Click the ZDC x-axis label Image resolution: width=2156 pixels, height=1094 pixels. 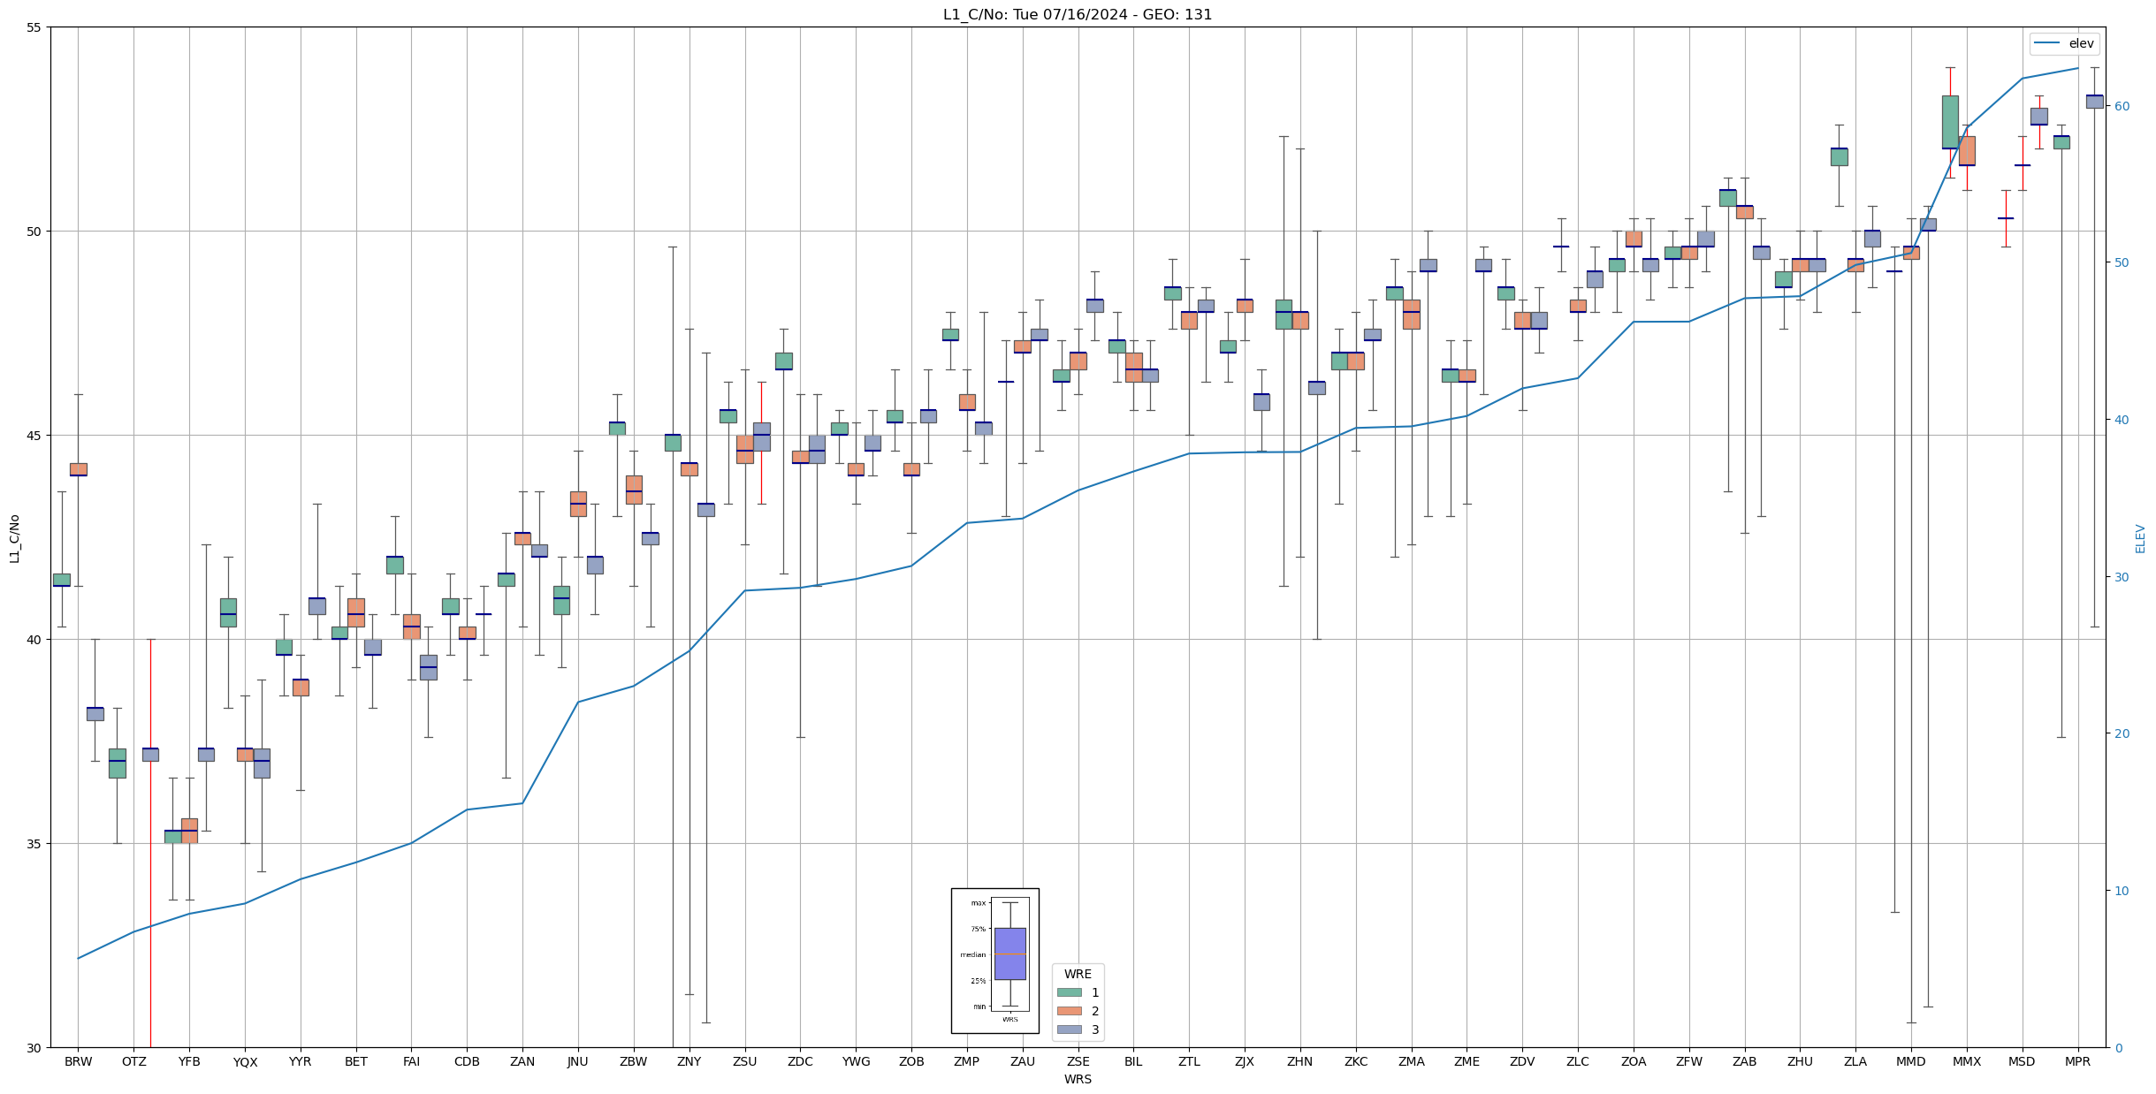800,1061
